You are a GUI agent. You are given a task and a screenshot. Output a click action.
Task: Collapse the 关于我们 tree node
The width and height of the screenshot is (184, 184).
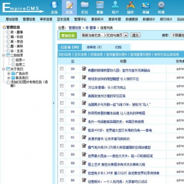(x=3, y=69)
